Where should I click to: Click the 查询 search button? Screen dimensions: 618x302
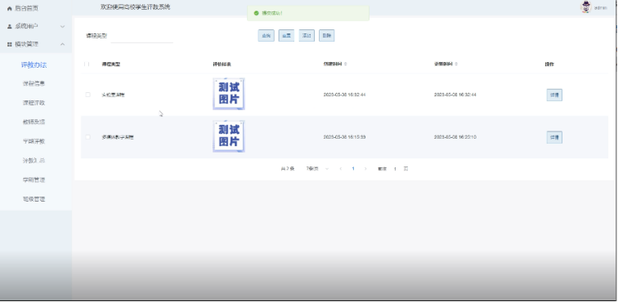click(x=266, y=35)
